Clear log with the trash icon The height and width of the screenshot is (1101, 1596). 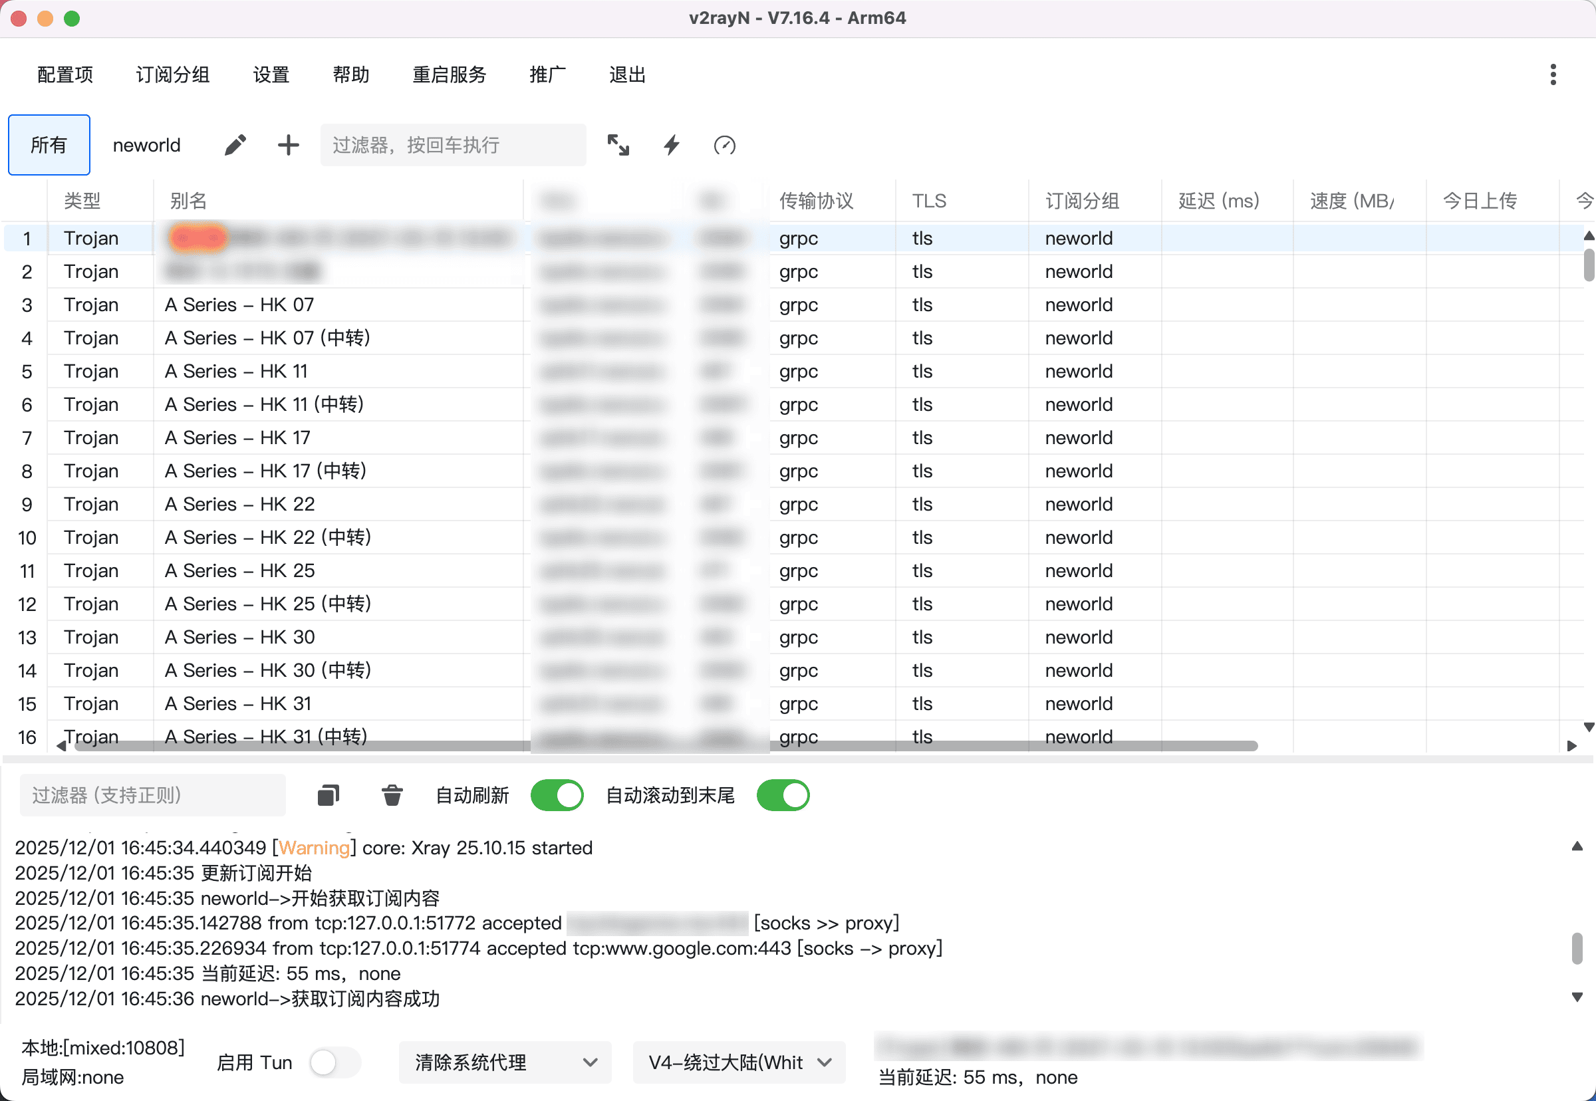[x=392, y=795]
